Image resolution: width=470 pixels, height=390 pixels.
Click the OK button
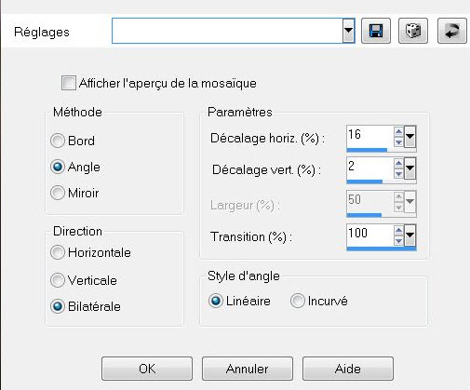pos(147,369)
